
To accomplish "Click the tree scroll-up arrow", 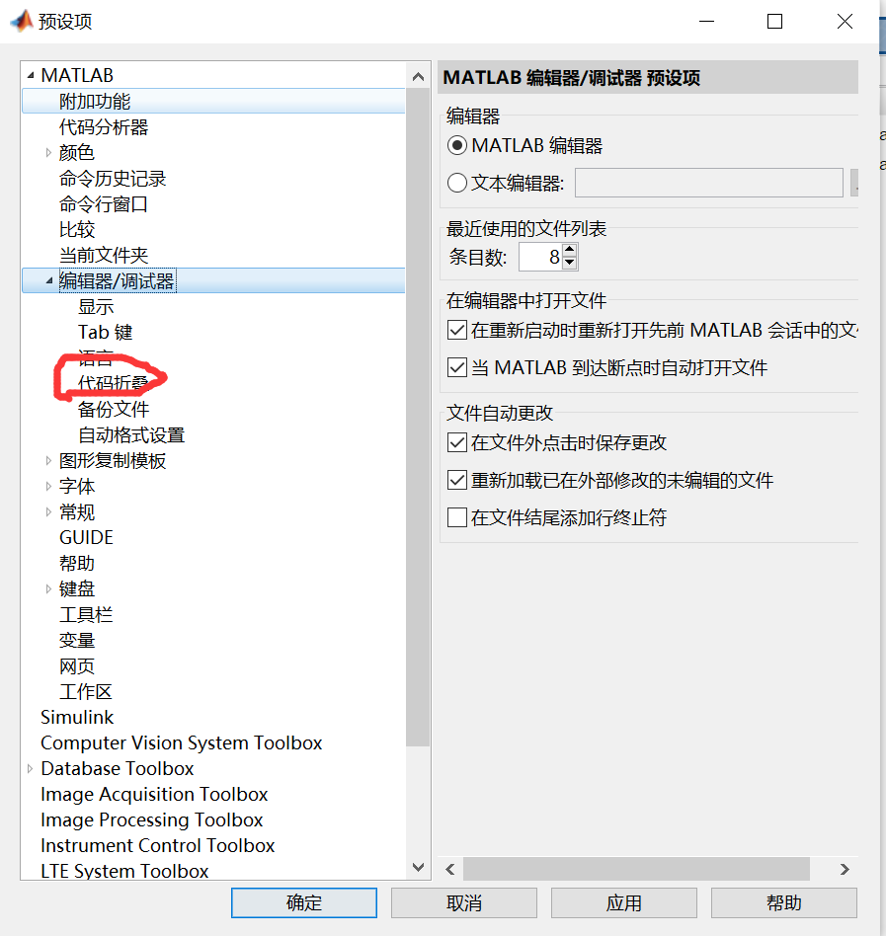I will point(418,76).
